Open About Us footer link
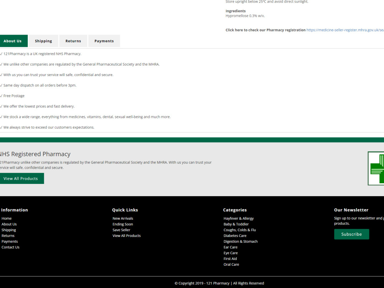The width and height of the screenshot is (384, 288). pos(9,224)
